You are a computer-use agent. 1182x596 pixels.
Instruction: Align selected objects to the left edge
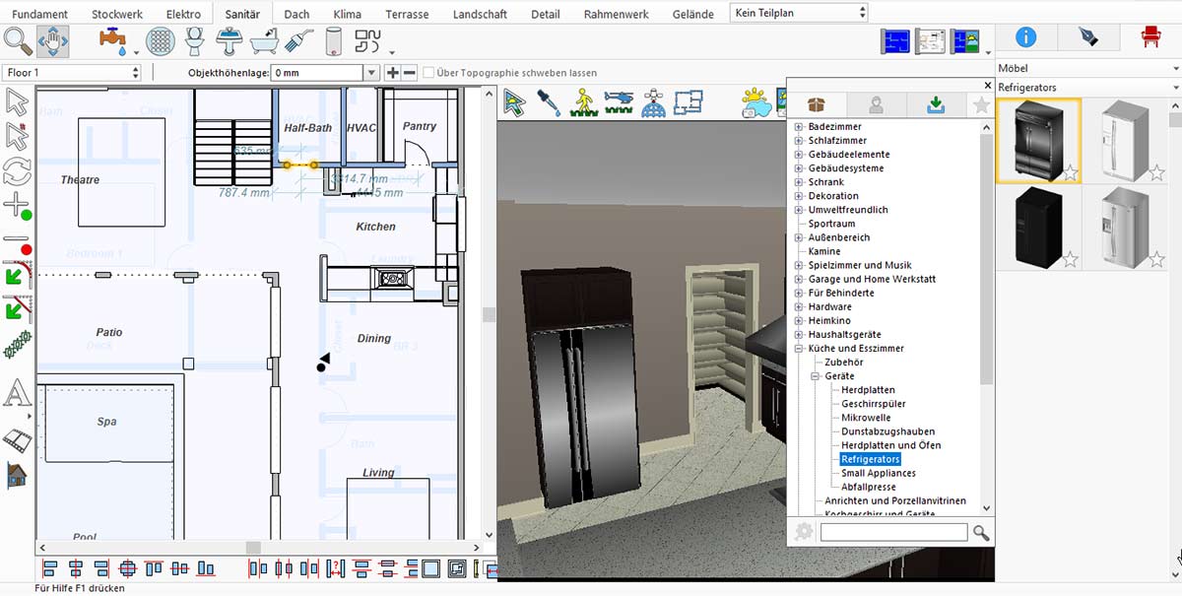pyautogui.click(x=50, y=568)
